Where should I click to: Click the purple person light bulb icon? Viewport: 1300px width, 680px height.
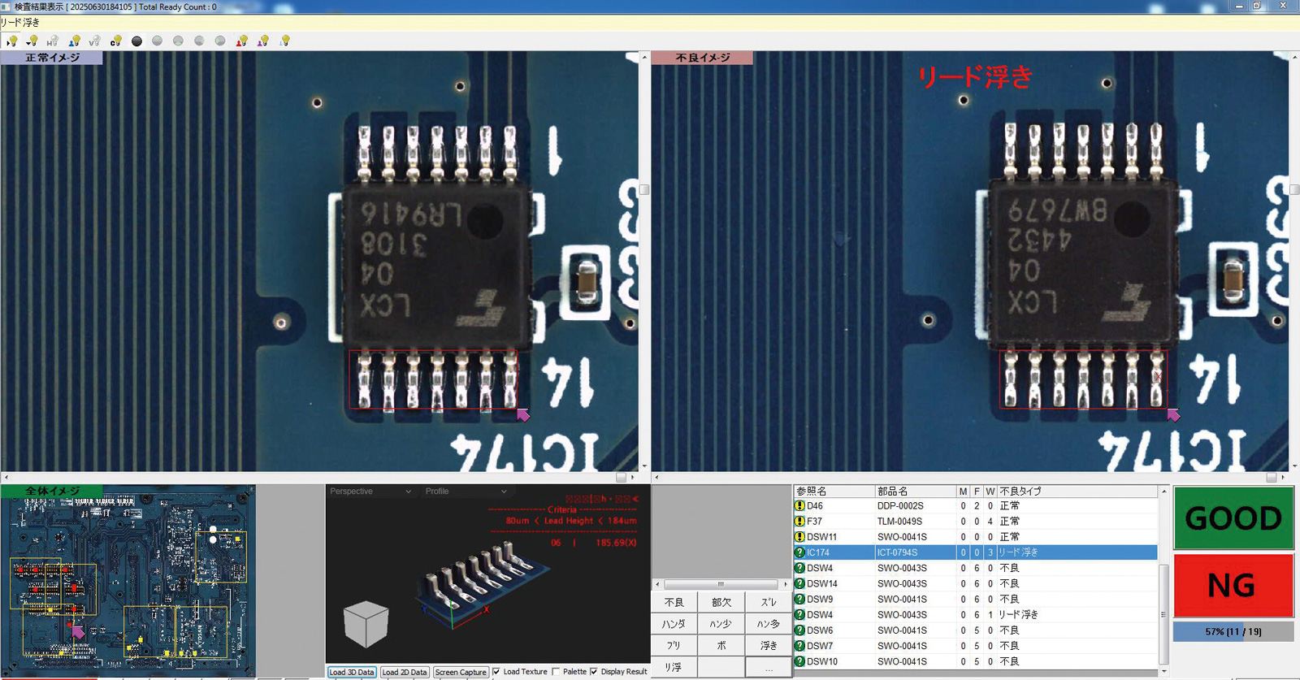262,41
